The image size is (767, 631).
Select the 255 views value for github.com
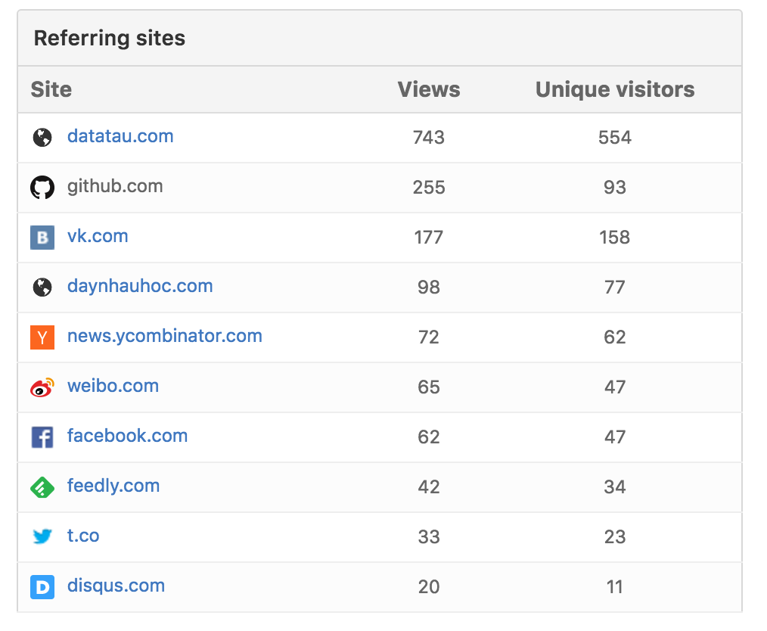(x=429, y=188)
